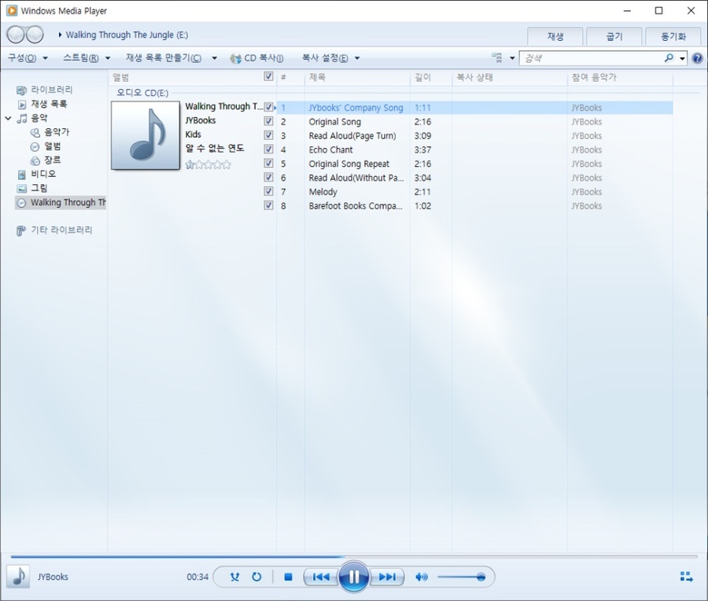This screenshot has height=601, width=708.
Task: Click the magnifier search icon
Action: coord(669,57)
